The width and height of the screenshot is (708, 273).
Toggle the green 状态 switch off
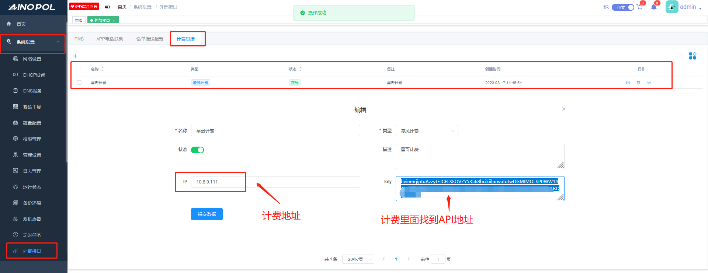[x=197, y=150]
